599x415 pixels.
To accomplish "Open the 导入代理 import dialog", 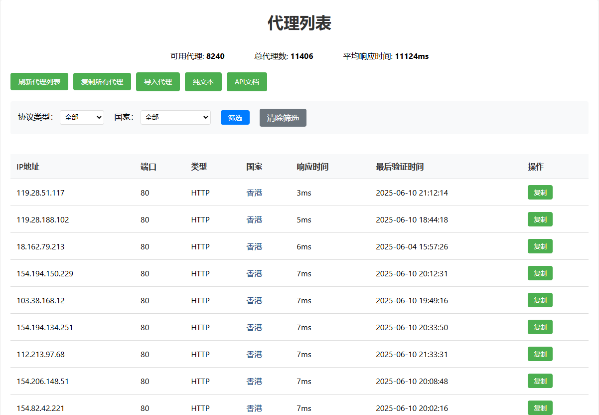I will coord(157,81).
